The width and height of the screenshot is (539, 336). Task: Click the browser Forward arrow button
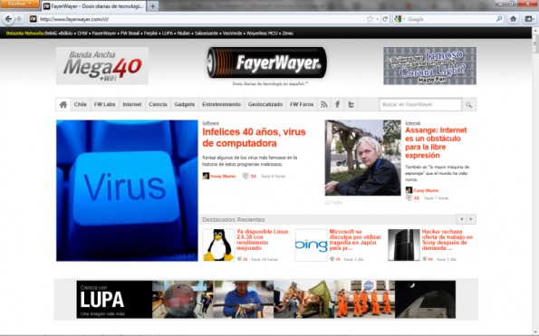click(x=18, y=19)
